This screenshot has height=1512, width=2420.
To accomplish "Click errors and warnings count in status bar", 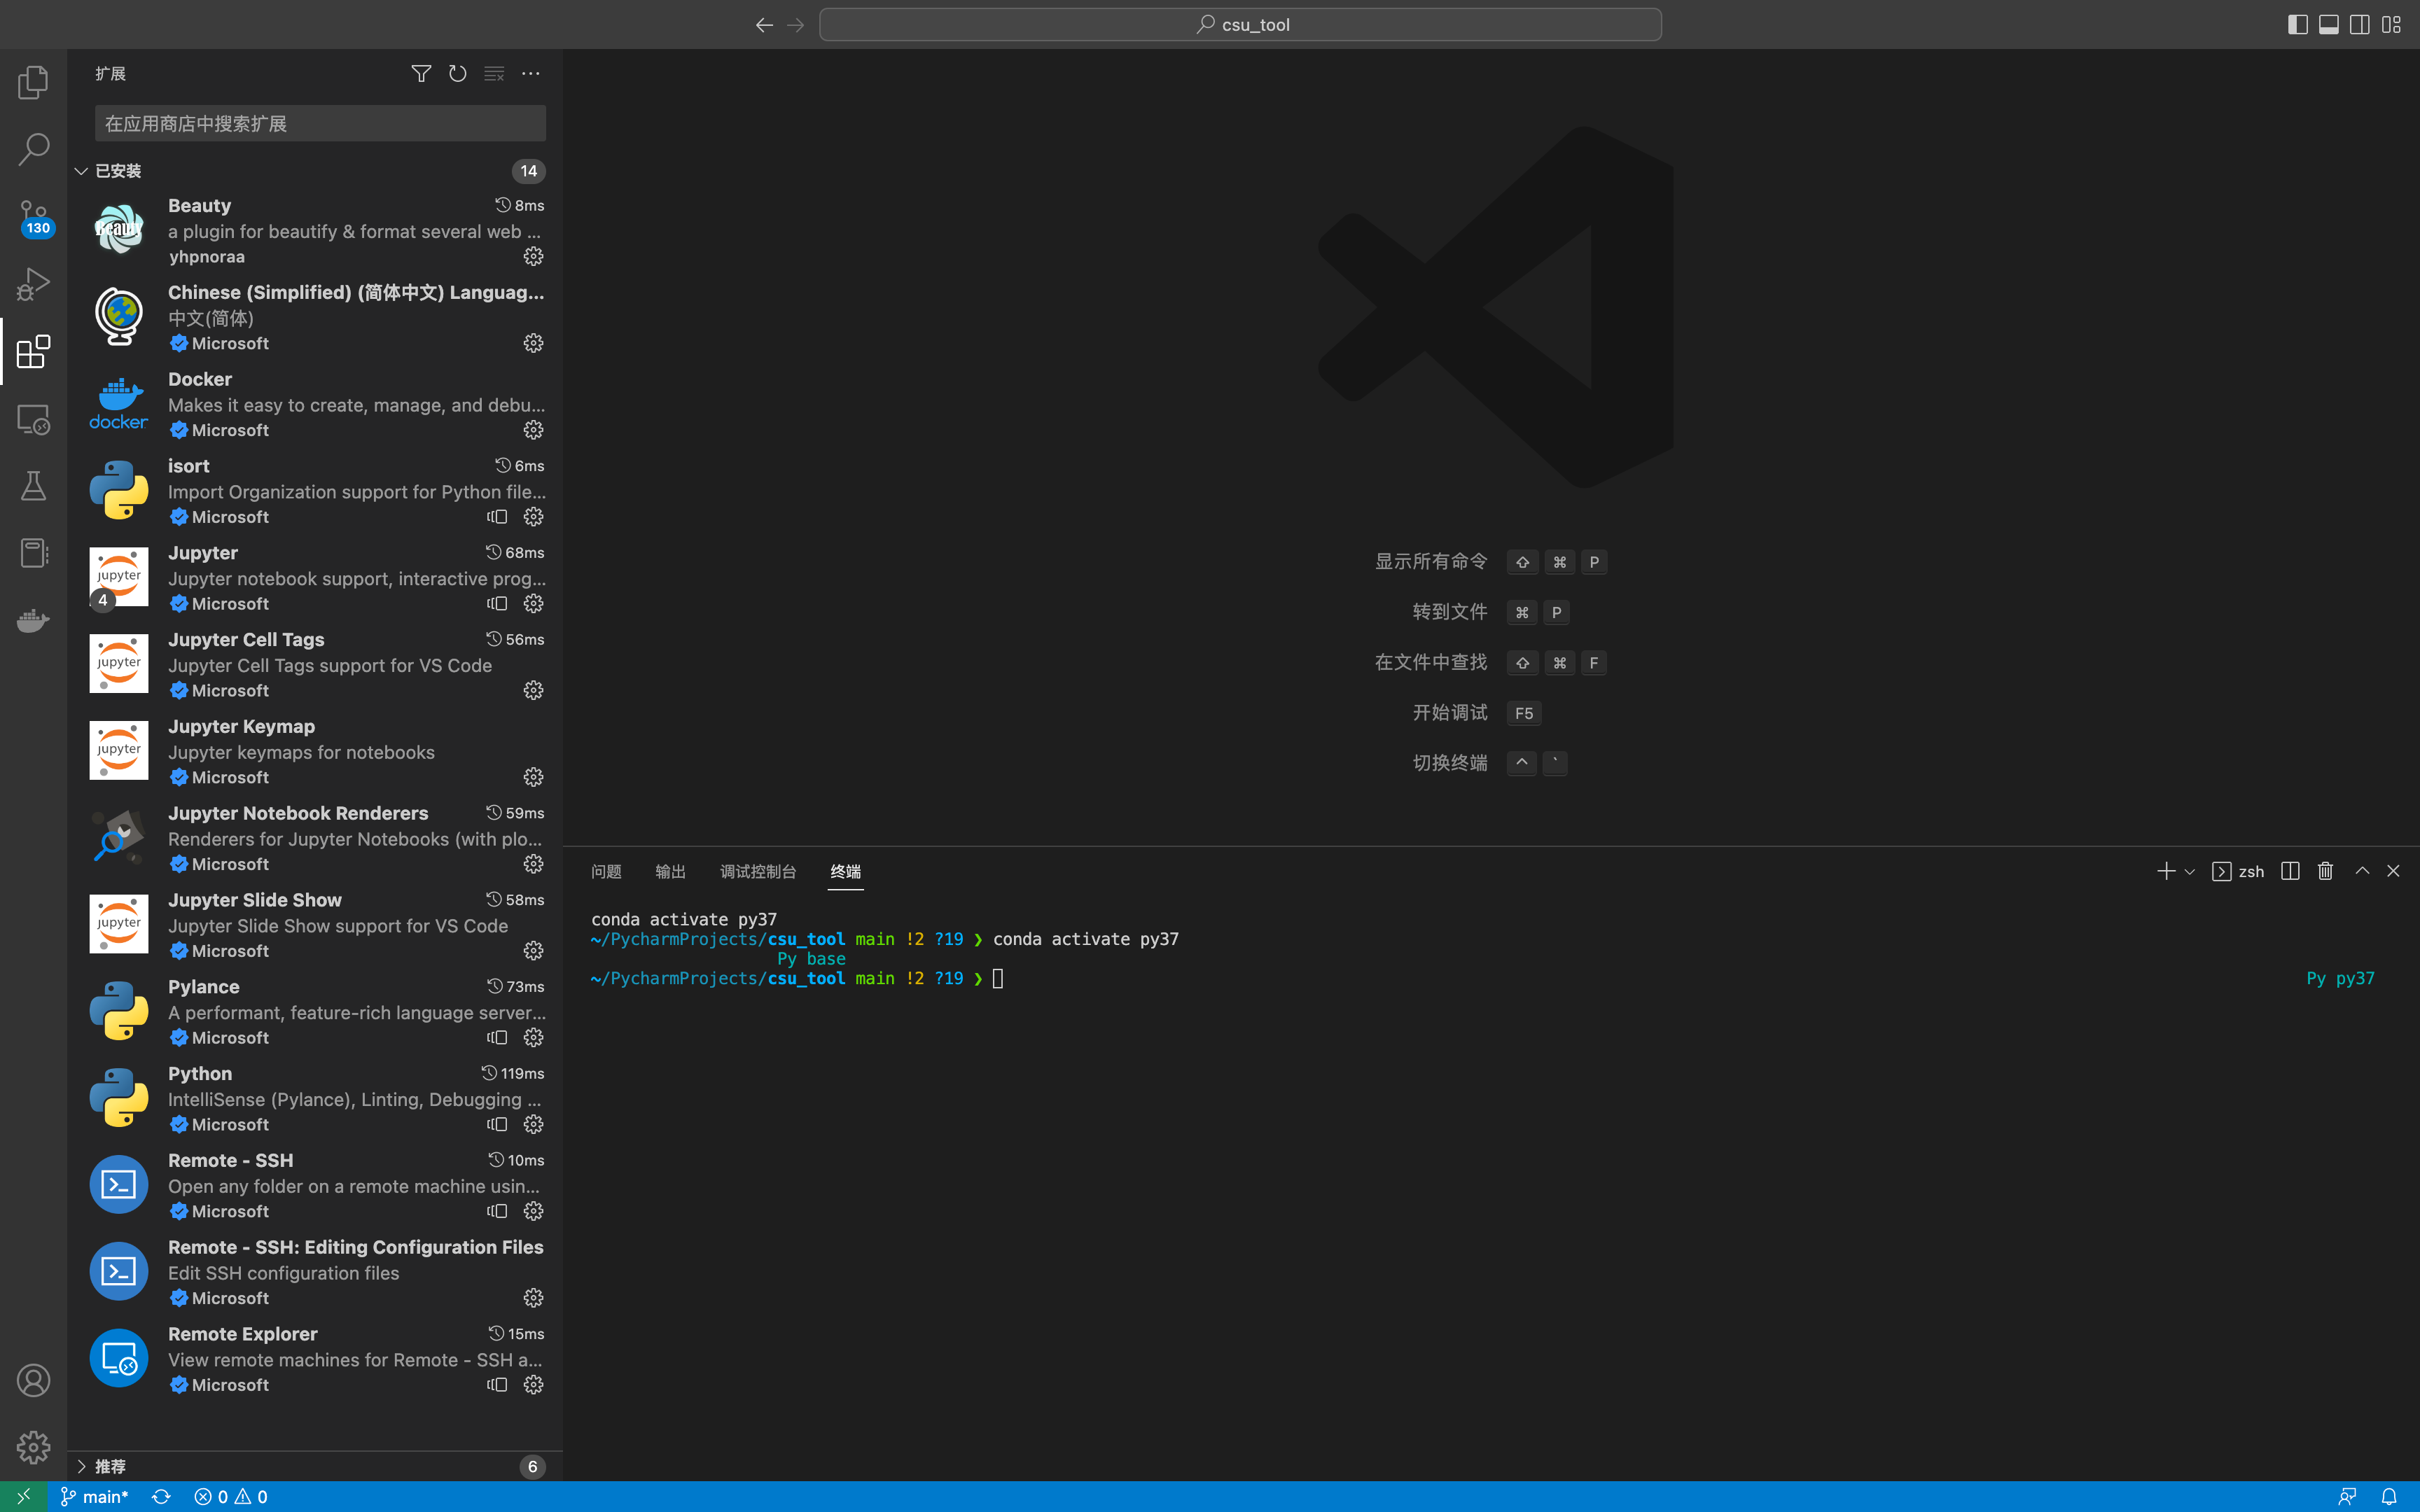I will [231, 1496].
